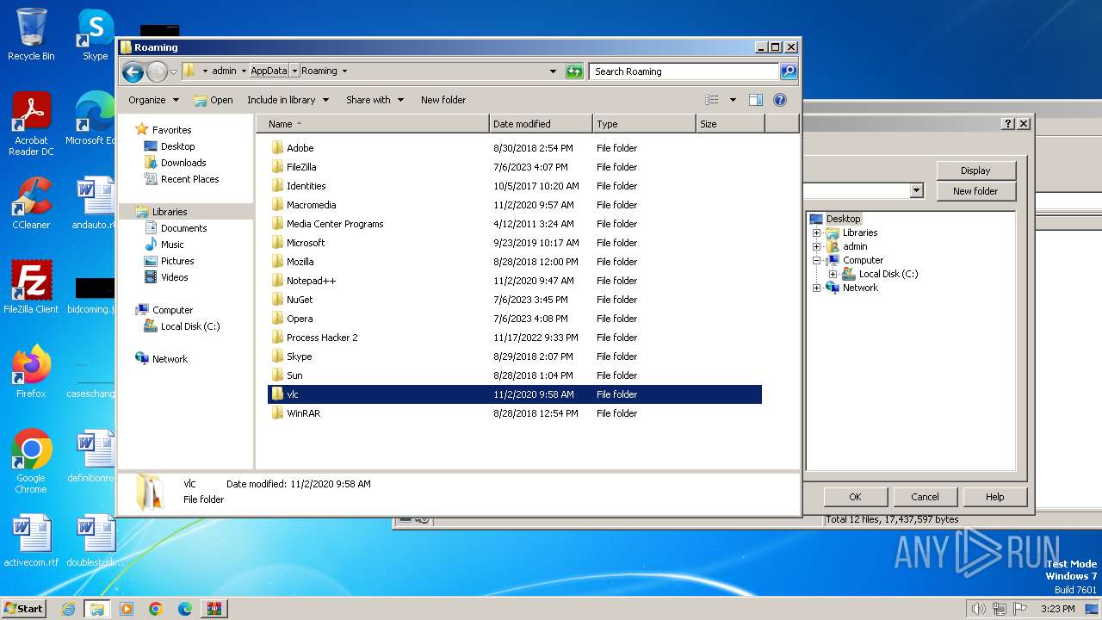Open the Organize menu
Image resolution: width=1102 pixels, height=620 pixels.
pyautogui.click(x=153, y=100)
